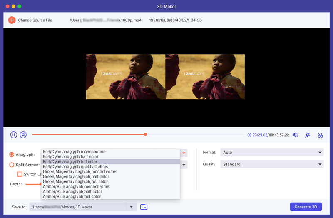Open the magic wand enhance tool
The image size is (333, 218).
[308, 135]
